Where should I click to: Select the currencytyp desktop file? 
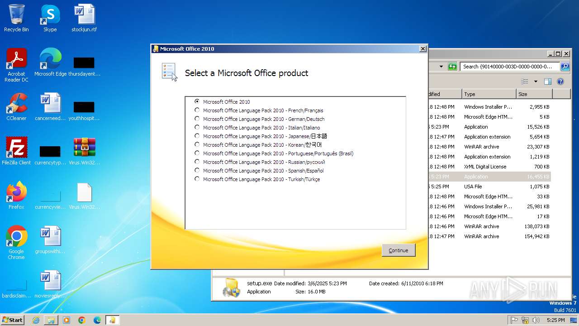point(50,155)
